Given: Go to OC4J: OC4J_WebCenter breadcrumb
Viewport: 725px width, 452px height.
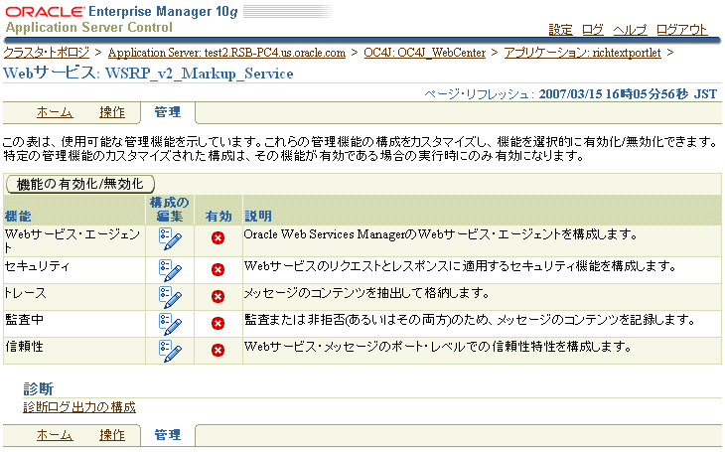Looking at the screenshot, I should (424, 53).
